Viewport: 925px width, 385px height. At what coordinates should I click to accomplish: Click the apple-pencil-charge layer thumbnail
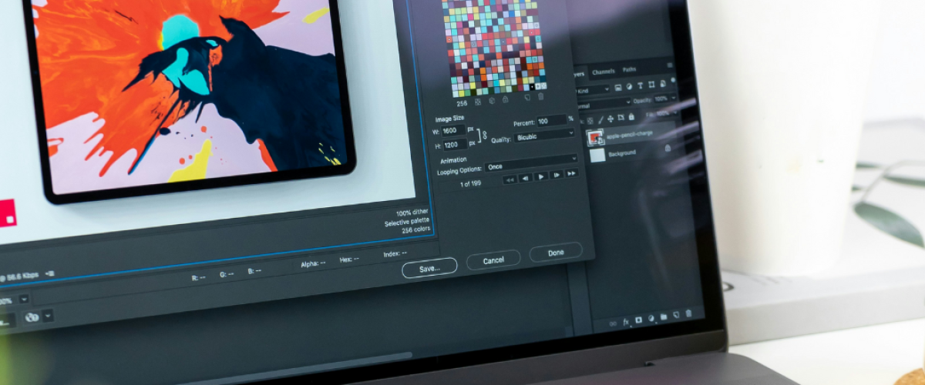(595, 139)
